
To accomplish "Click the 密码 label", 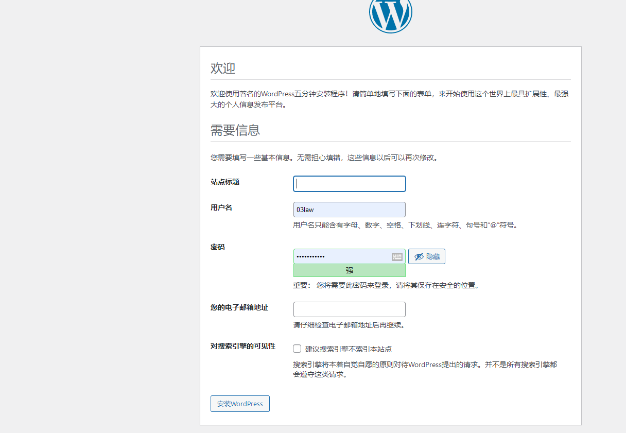I will (x=218, y=247).
